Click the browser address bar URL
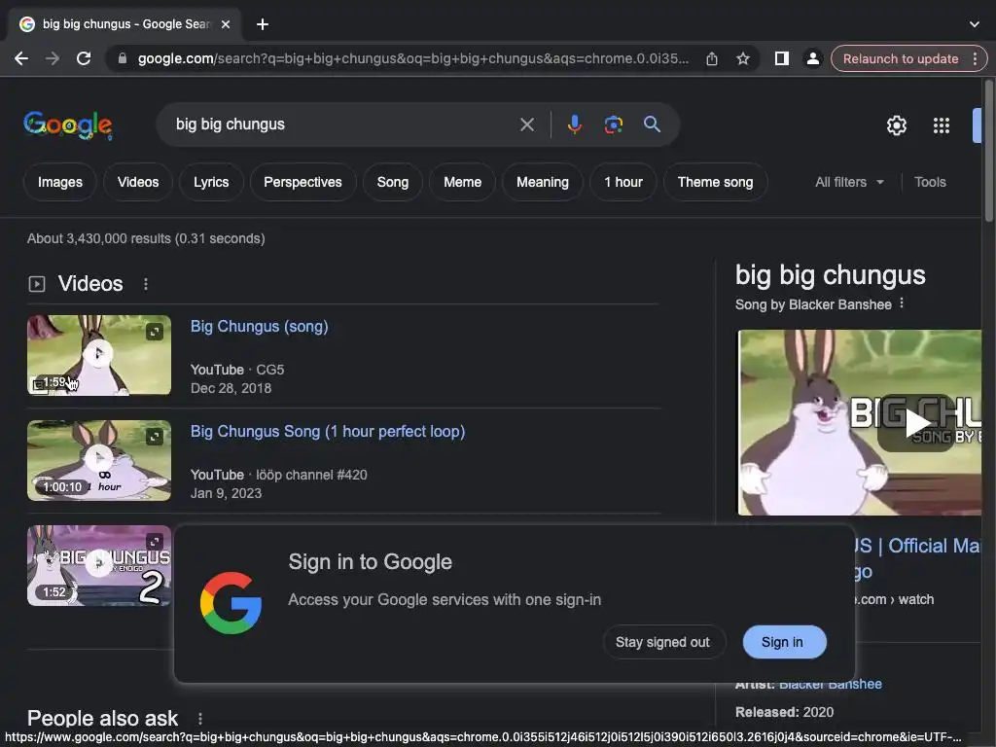 412,58
